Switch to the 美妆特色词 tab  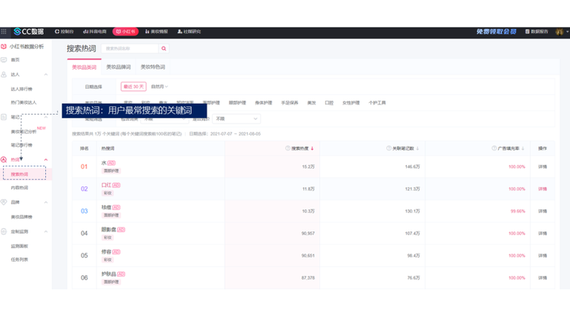coord(153,67)
